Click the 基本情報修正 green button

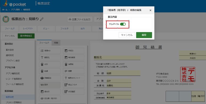pyautogui.click(x=26, y=36)
